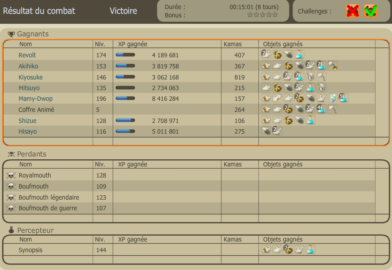Click Akihiko's gold-tipped tail item
The width and height of the screenshot is (392, 270).
click(x=332, y=66)
